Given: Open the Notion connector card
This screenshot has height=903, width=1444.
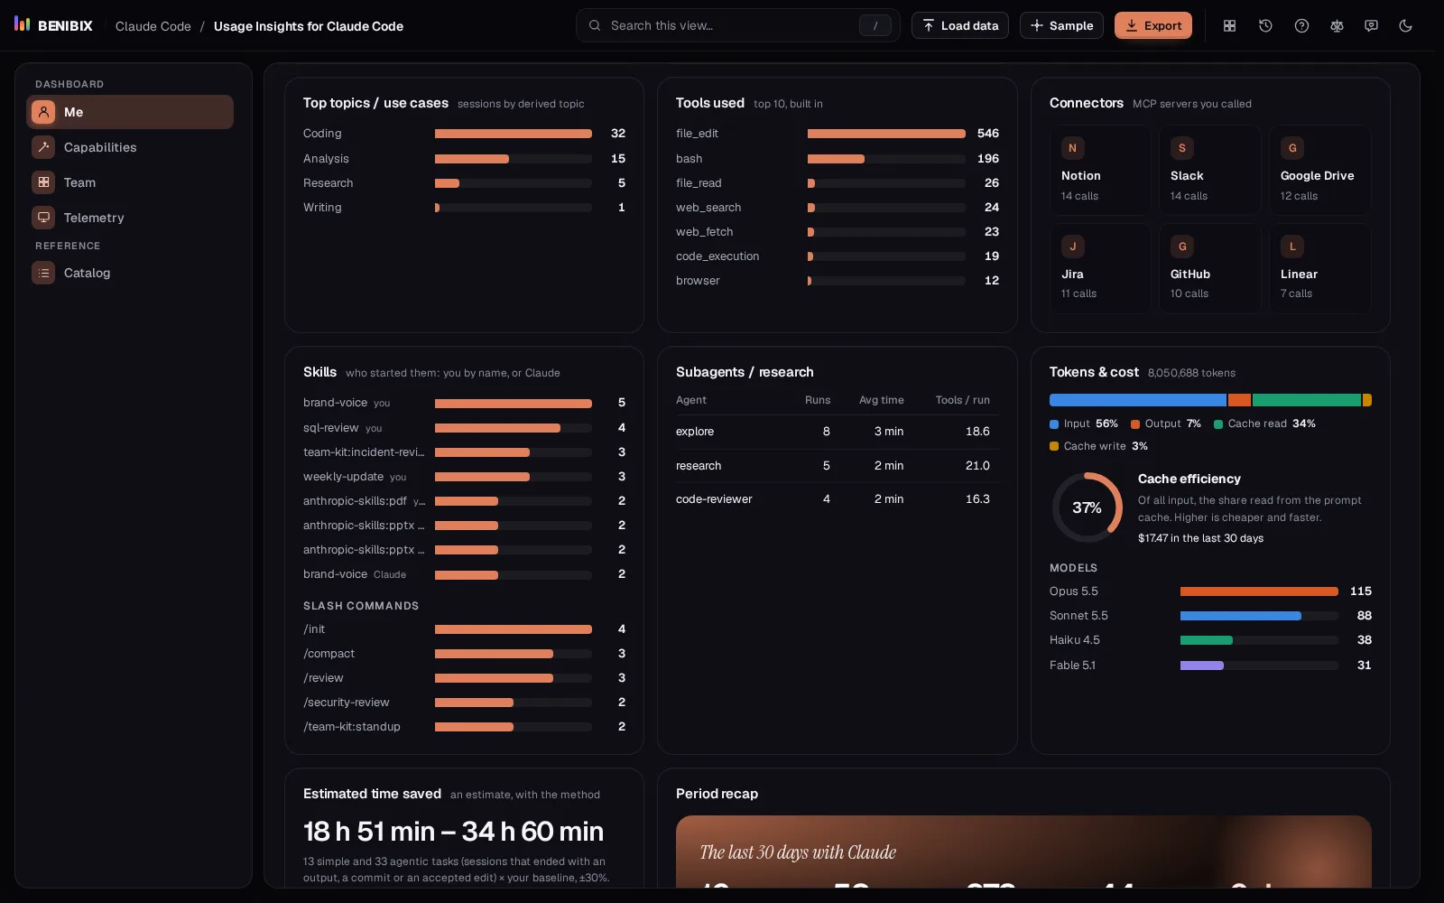Looking at the screenshot, I should click(x=1100, y=170).
